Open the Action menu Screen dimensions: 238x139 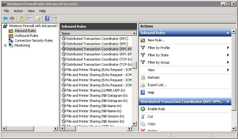(x=18, y=11)
